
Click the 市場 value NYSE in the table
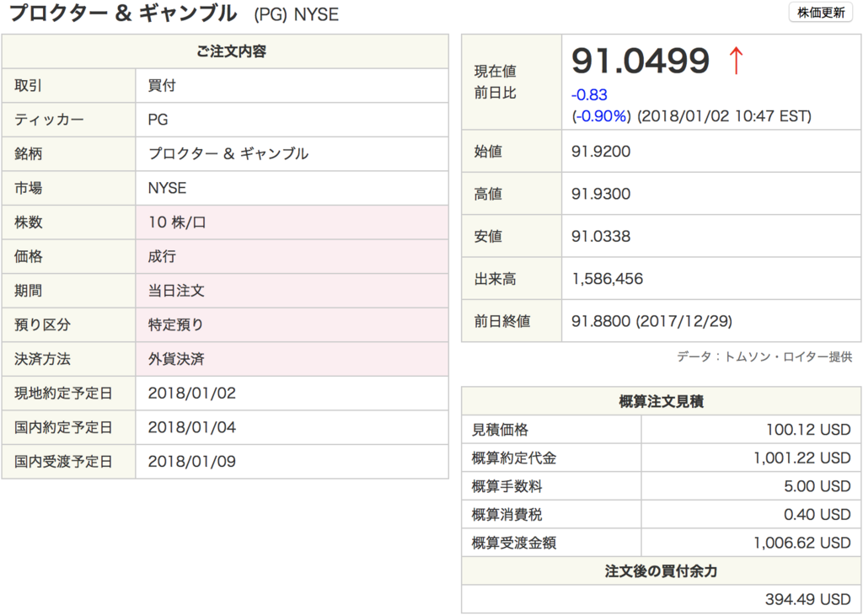pyautogui.click(x=168, y=188)
